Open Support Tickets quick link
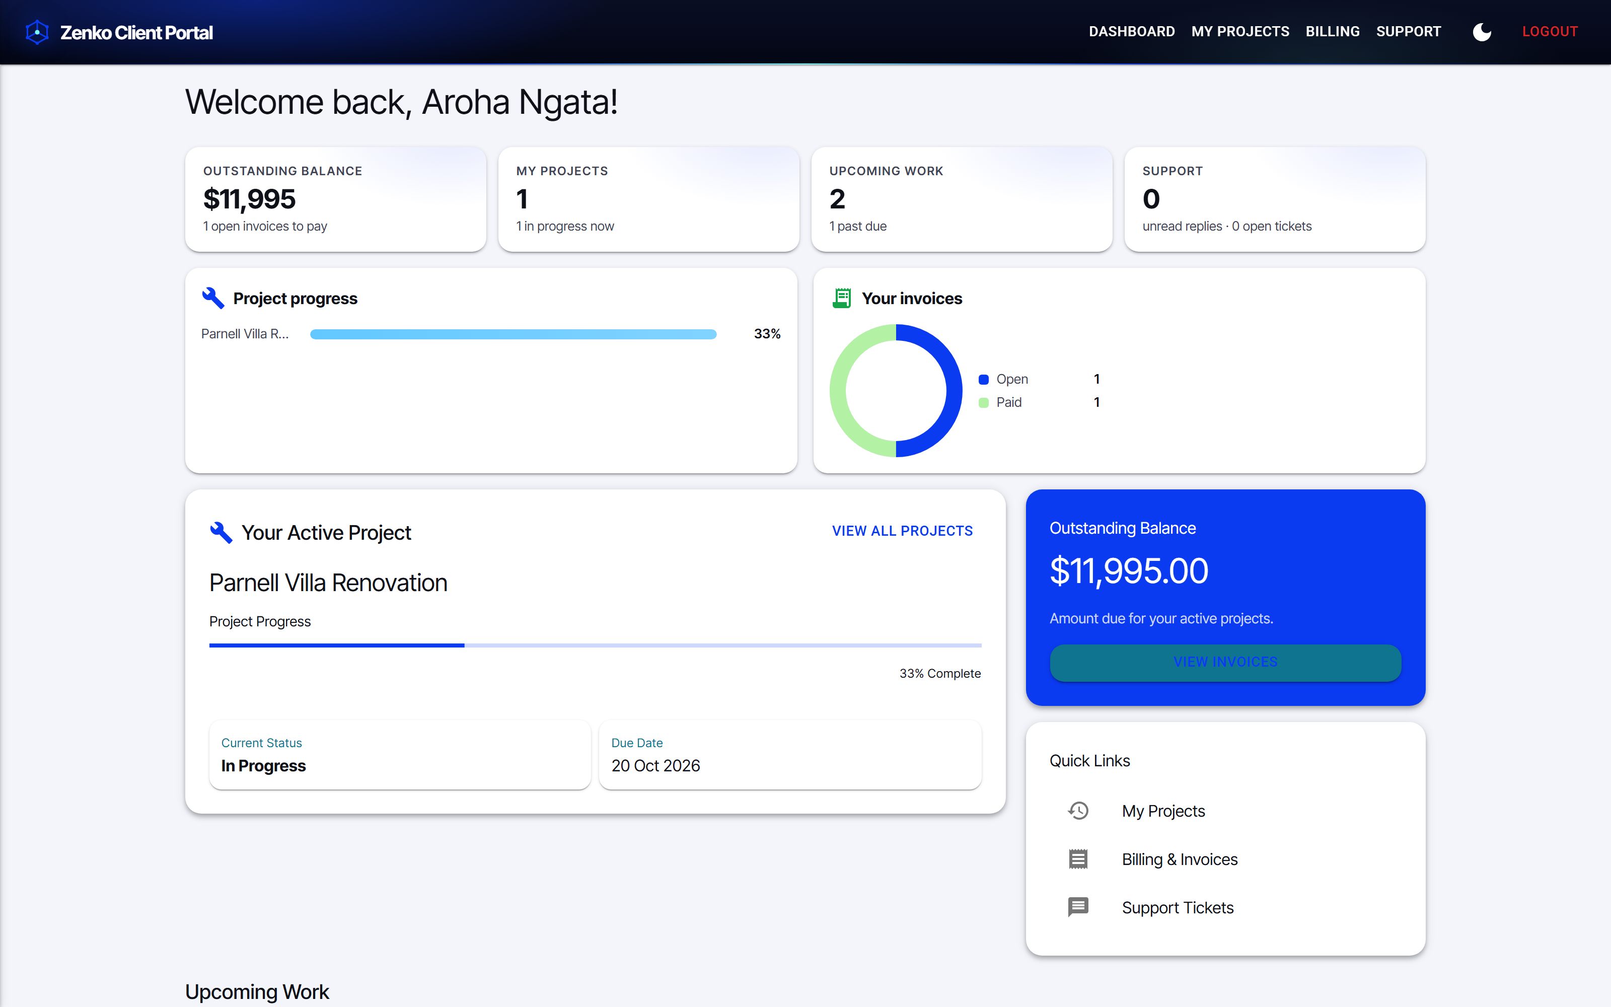1611x1007 pixels. [1225, 907]
